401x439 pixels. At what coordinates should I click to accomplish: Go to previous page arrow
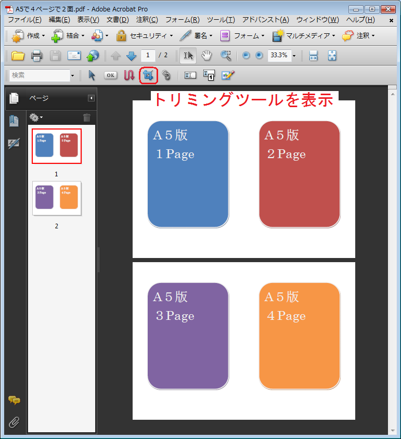click(115, 56)
